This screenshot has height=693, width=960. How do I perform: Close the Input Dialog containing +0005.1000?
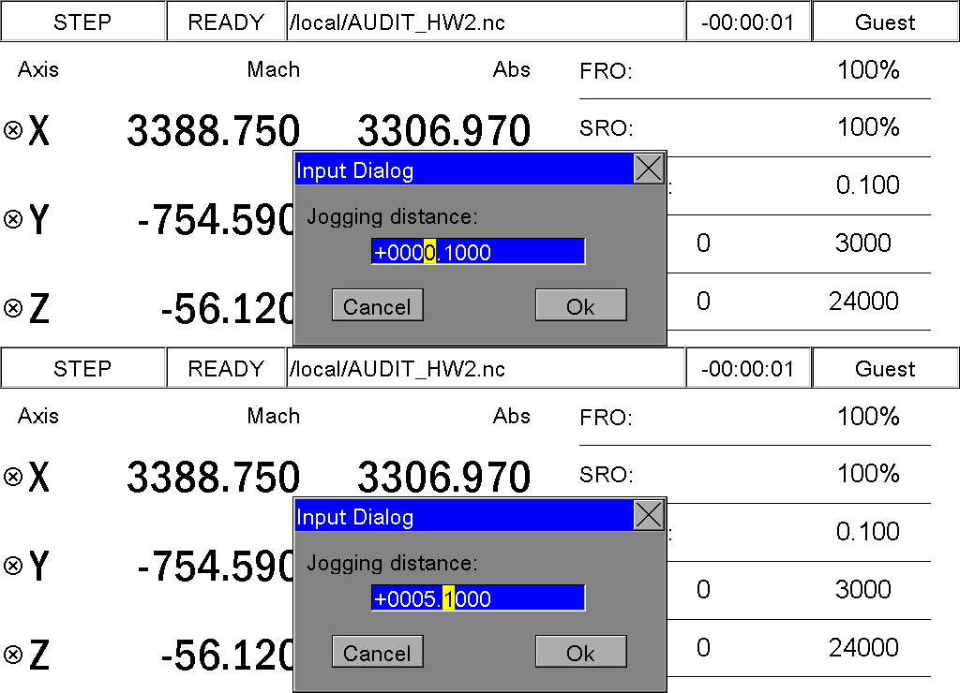pyautogui.click(x=649, y=515)
